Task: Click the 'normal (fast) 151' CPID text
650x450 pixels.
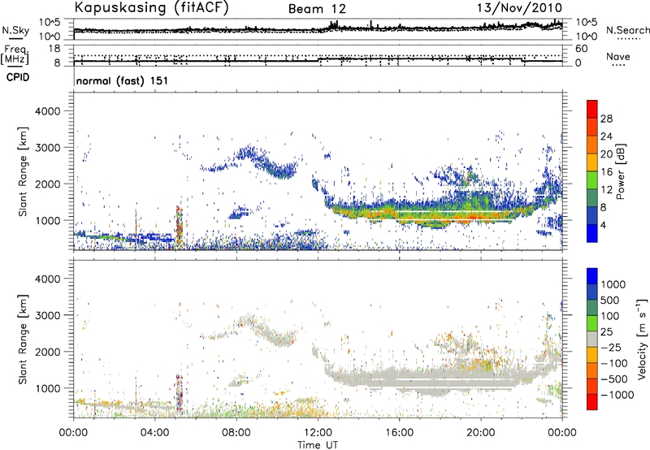Action: pyautogui.click(x=123, y=80)
